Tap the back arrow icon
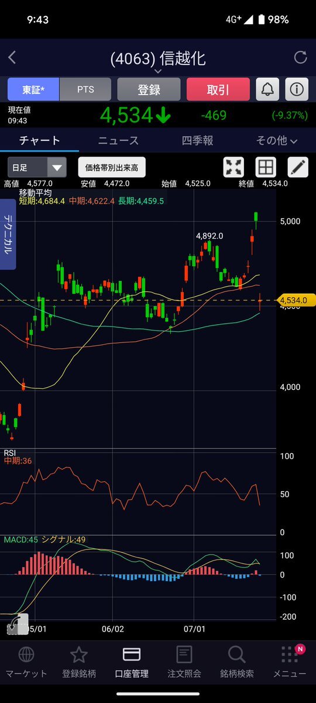The image size is (316, 703). [x=12, y=57]
